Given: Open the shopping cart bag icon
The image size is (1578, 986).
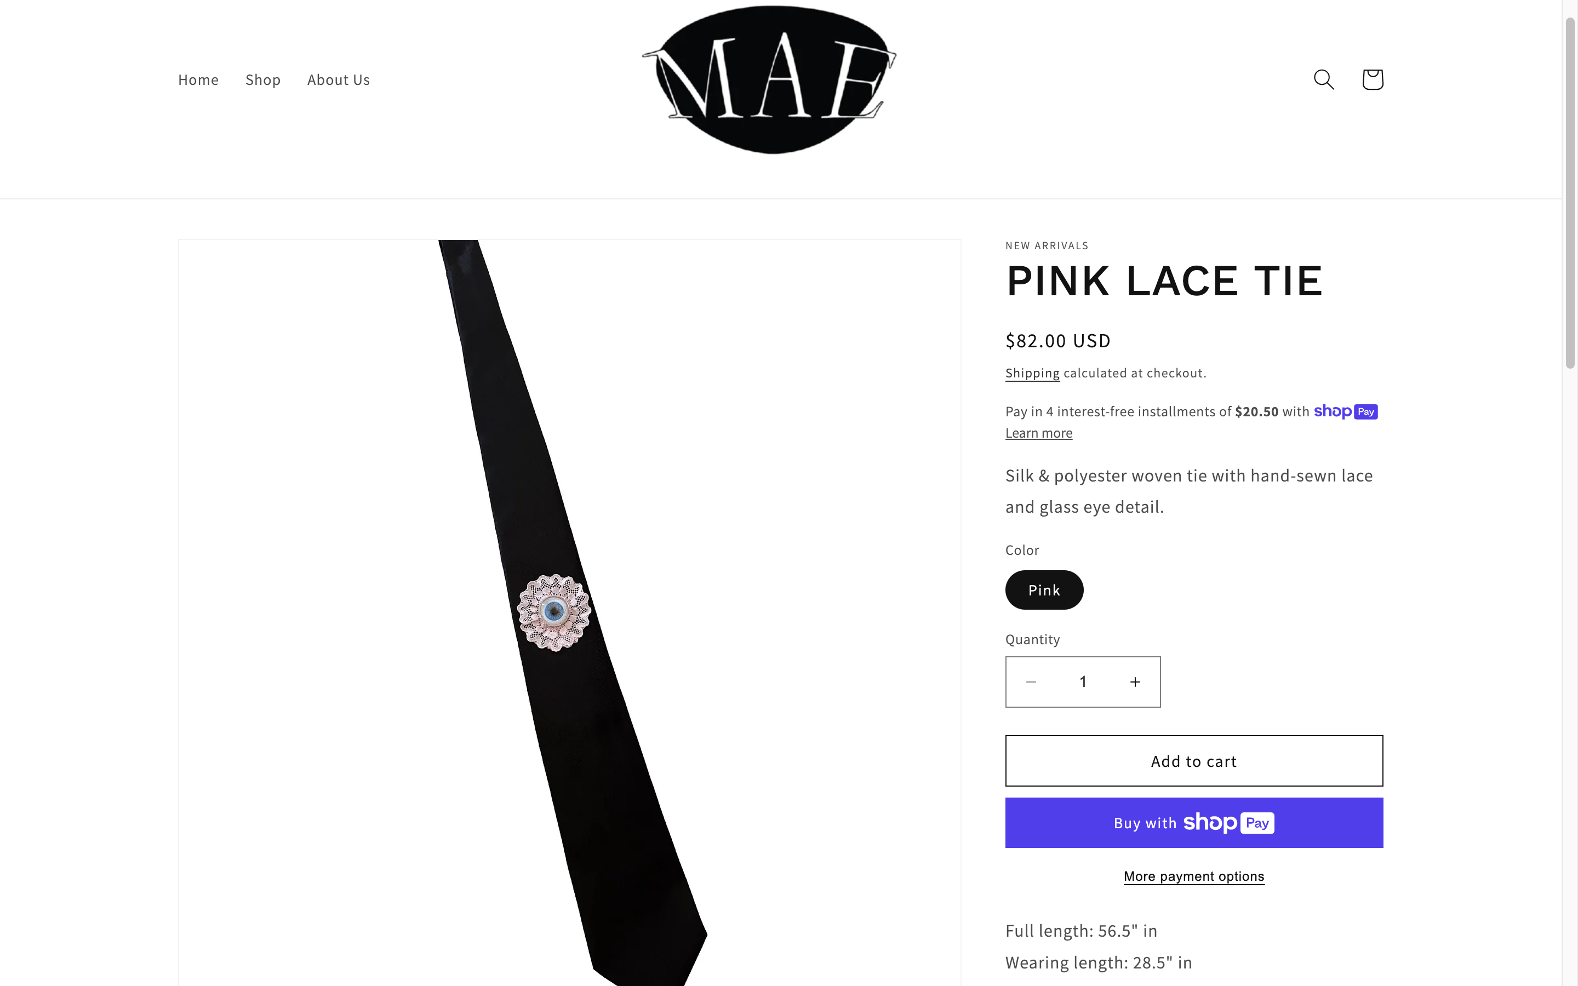Looking at the screenshot, I should pyautogui.click(x=1372, y=79).
